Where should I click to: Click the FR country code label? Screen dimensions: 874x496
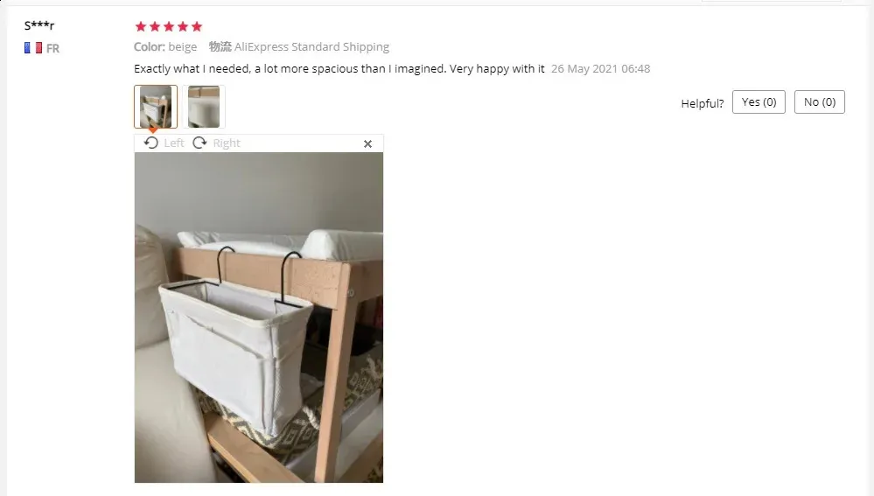53,48
